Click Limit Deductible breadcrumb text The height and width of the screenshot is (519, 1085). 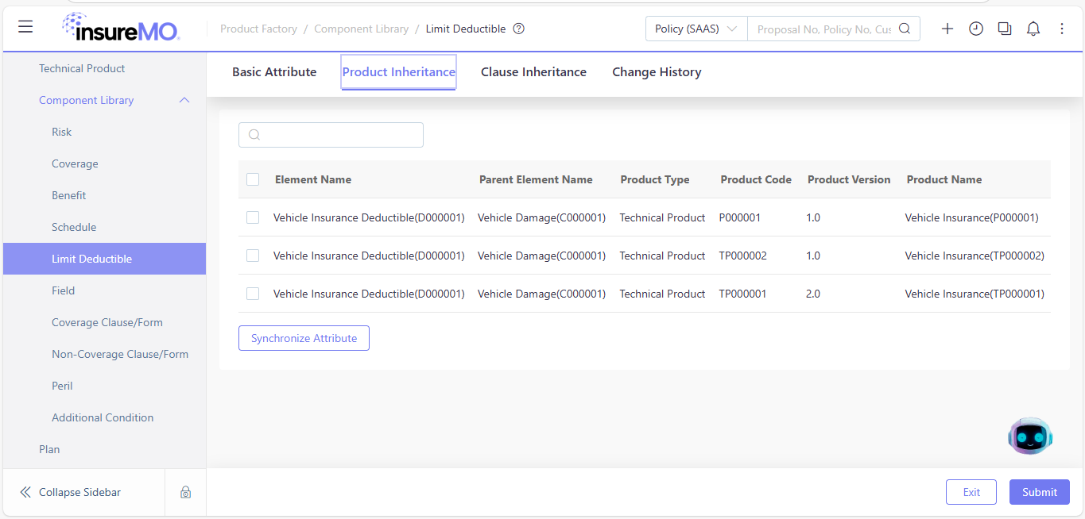466,29
